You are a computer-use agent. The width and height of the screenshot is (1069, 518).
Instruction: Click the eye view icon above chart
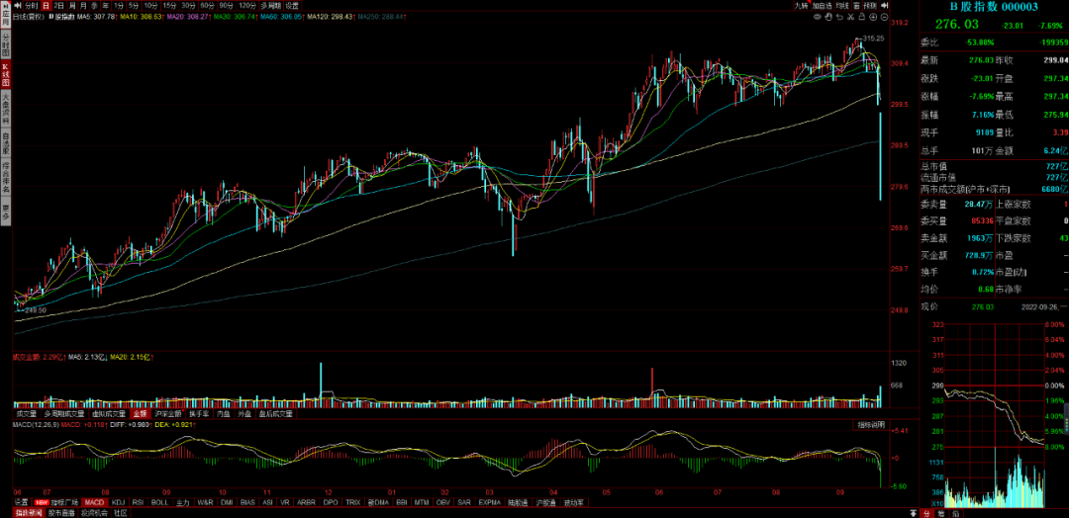[x=818, y=17]
